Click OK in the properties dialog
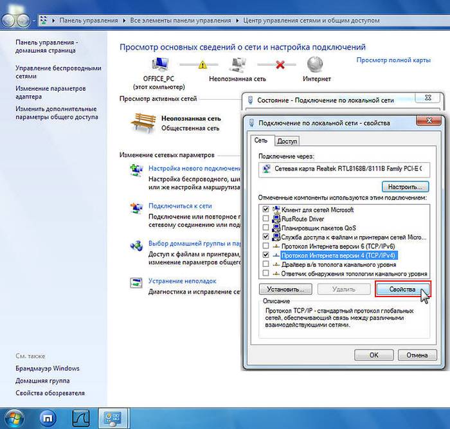450x429 pixels. click(x=373, y=355)
